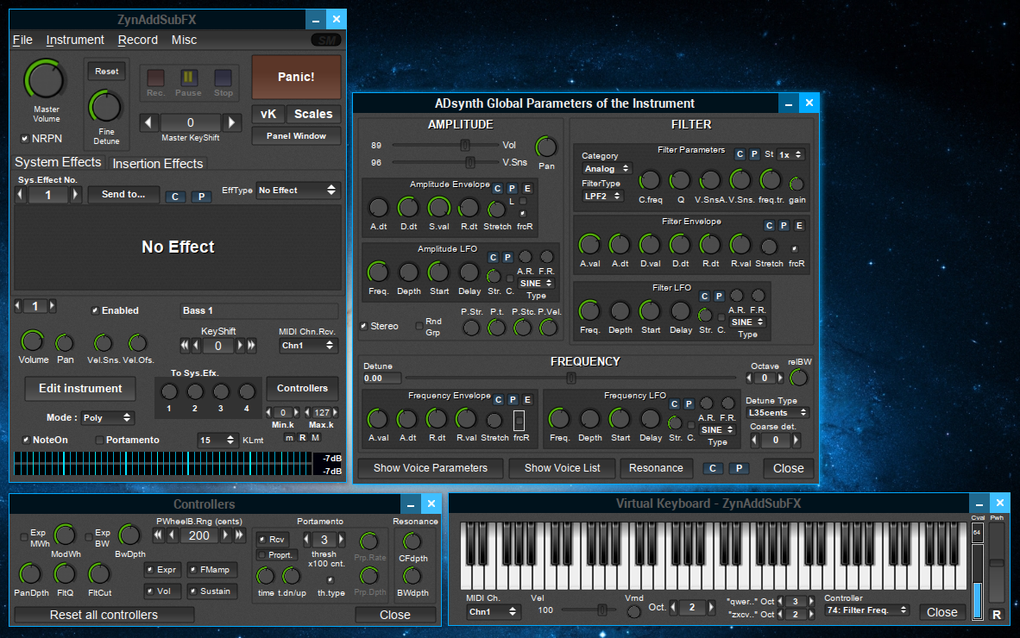
Task: Increase Master KeyShift with right arrow
Action: click(x=231, y=122)
